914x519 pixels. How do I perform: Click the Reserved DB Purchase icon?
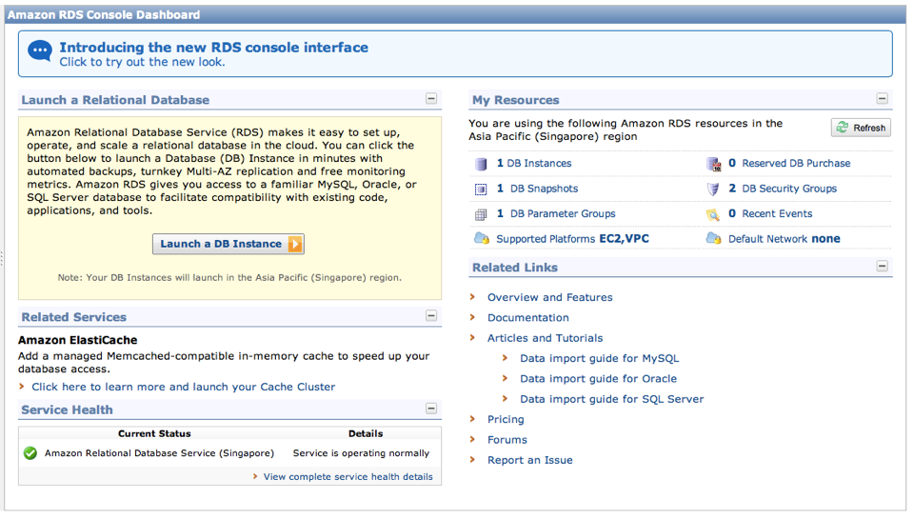713,164
